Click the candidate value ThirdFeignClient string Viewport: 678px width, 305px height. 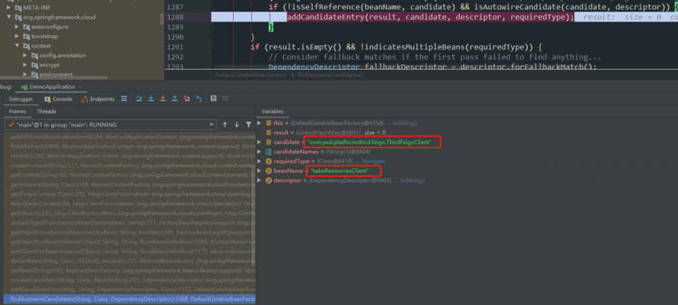click(370, 142)
